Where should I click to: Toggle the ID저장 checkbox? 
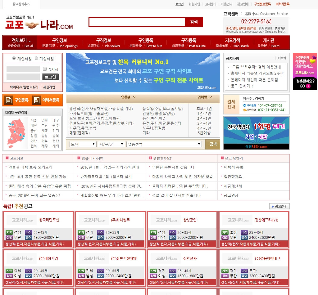tap(45, 69)
